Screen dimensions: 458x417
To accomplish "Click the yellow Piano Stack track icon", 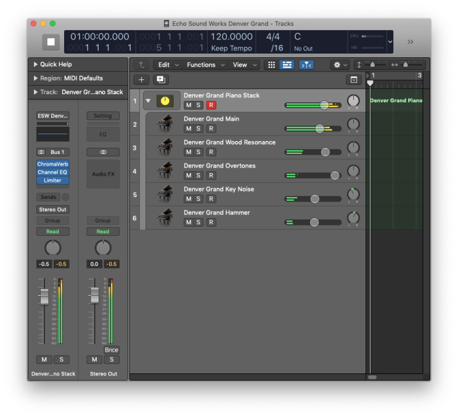I will pos(165,101).
